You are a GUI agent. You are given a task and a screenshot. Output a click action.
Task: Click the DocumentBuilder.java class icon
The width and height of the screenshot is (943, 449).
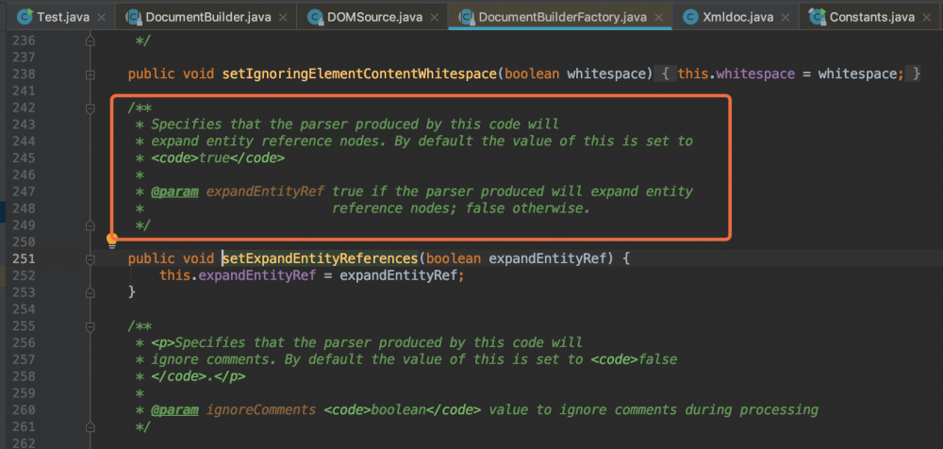[x=133, y=16]
